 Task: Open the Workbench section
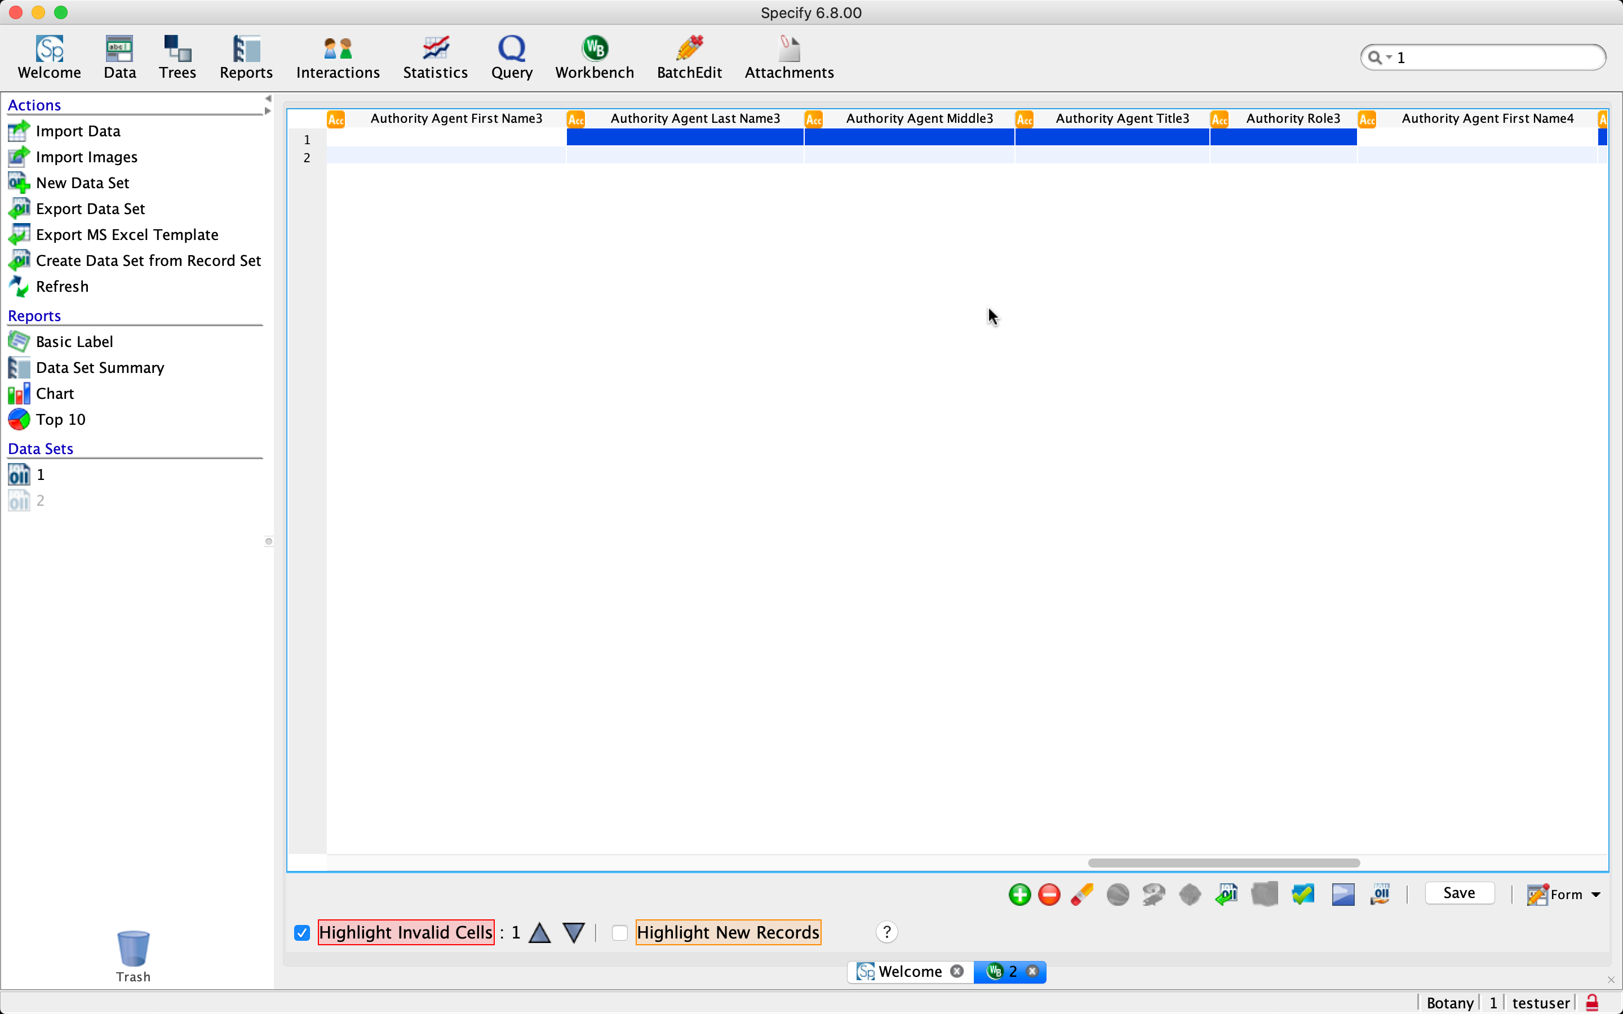(x=593, y=57)
